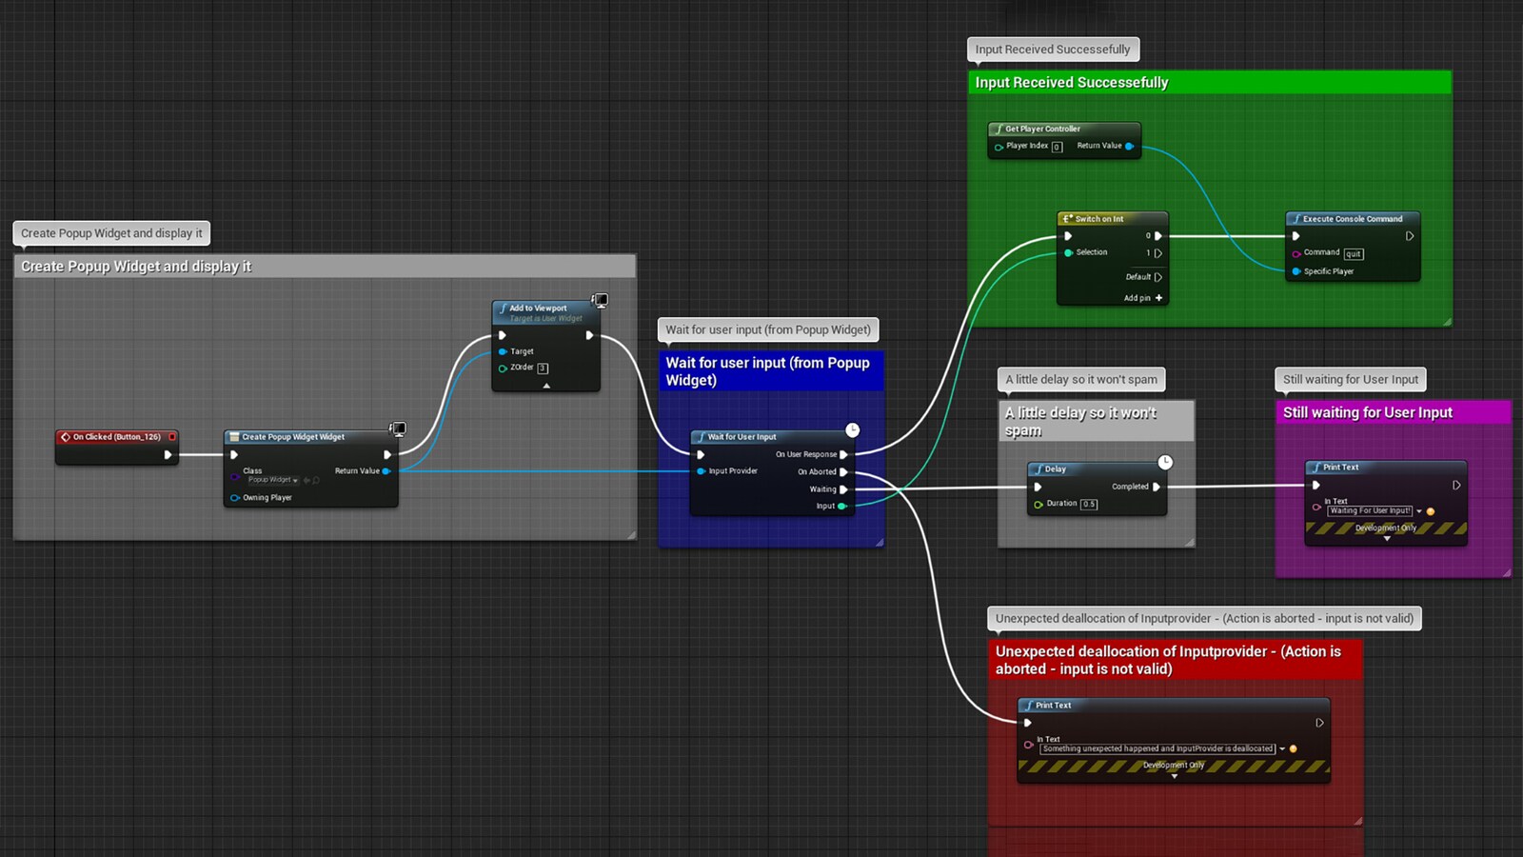Click Add pin plus on Switch on Int

1158,298
